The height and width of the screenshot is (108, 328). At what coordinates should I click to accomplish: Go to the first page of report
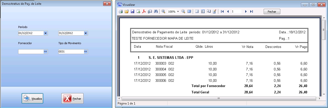222,12
